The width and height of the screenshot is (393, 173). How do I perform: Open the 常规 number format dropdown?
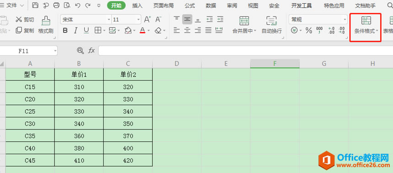(x=345, y=20)
